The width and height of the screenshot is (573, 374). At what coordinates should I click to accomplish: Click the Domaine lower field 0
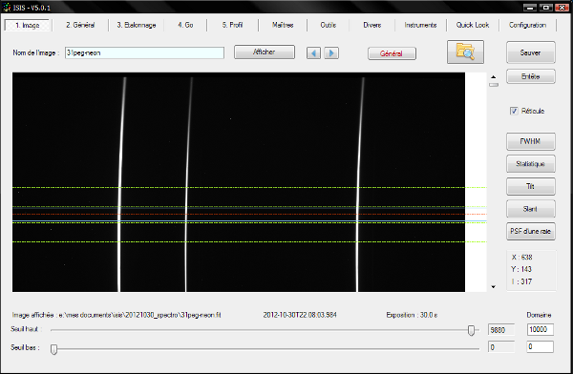541,346
